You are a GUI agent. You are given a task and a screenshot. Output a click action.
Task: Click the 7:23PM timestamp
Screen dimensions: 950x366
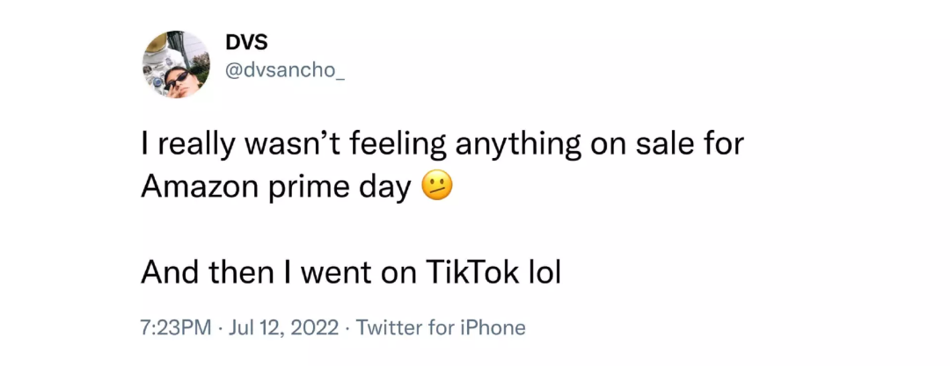pyautogui.click(x=175, y=328)
